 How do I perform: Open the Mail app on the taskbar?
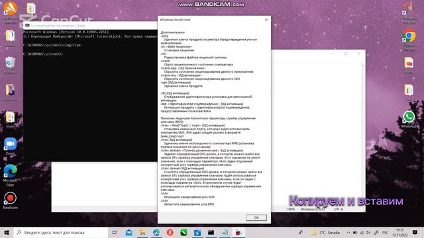coord(129,232)
